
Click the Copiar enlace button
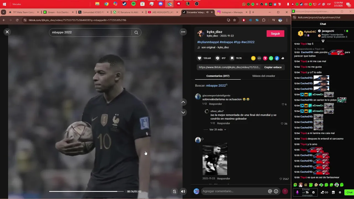(273, 67)
